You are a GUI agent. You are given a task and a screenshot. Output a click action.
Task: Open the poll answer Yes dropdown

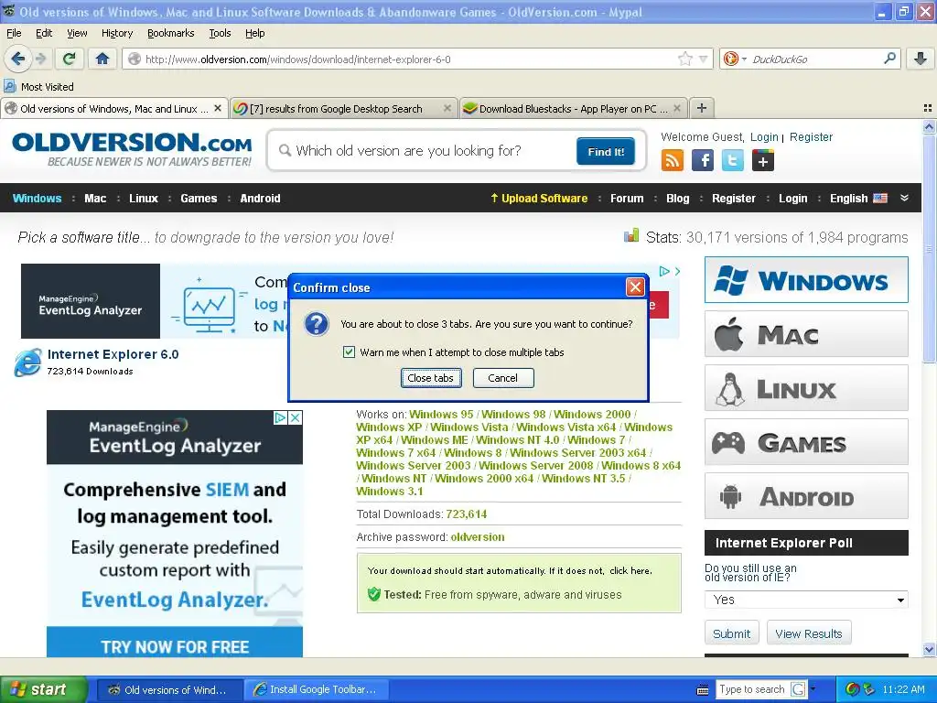click(806, 600)
